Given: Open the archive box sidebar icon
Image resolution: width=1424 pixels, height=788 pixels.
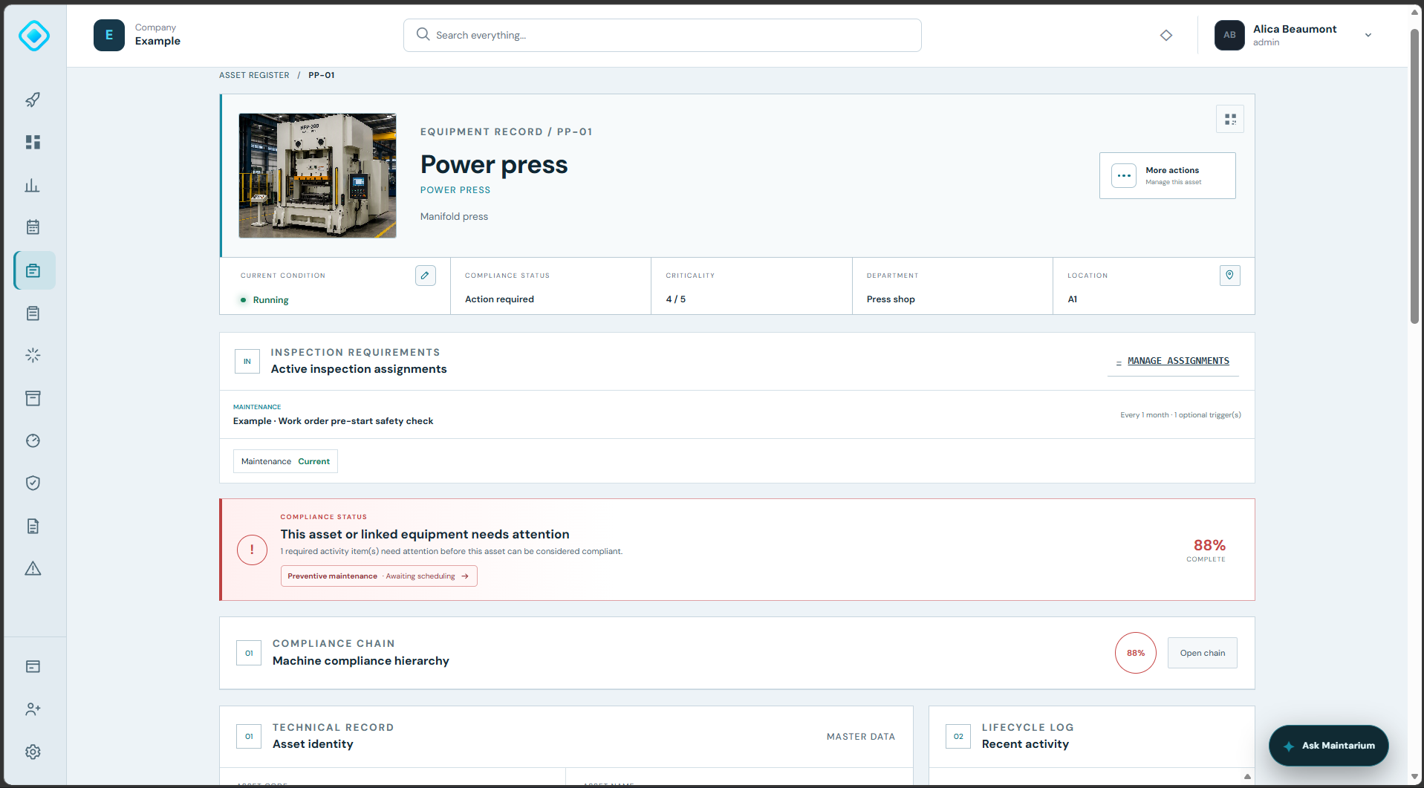Looking at the screenshot, I should coord(33,398).
